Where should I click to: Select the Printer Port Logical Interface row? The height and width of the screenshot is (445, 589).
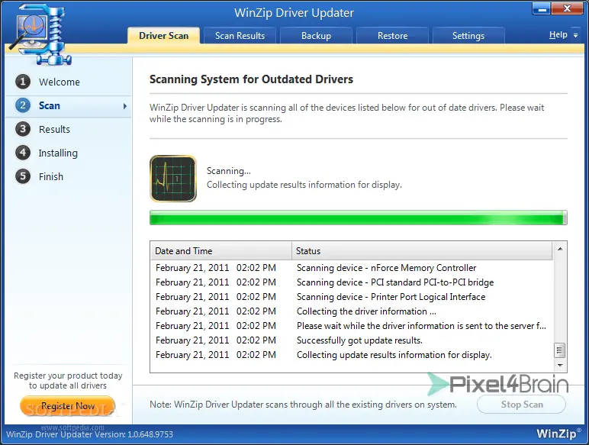(352, 297)
